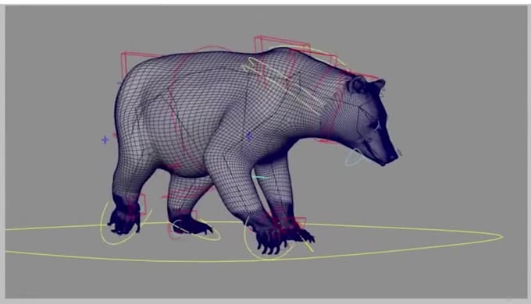Select blue cross locator behind bear's rump

click(105, 140)
